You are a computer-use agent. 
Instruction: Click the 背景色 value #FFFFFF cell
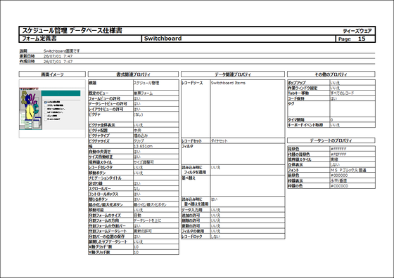(x=352, y=149)
